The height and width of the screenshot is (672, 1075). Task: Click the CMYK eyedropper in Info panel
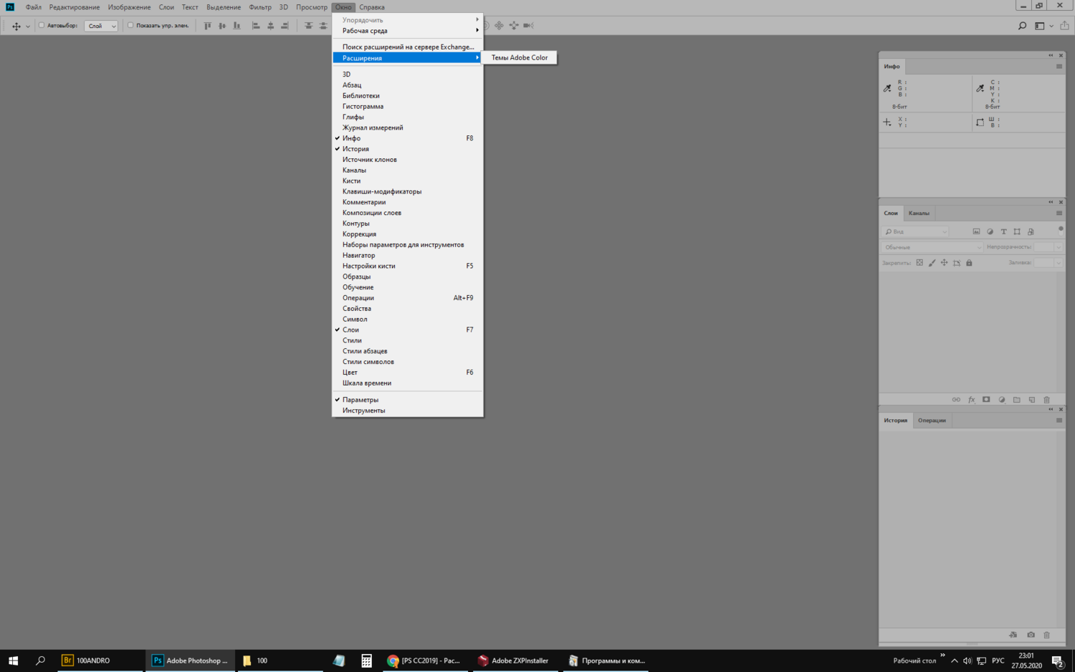(x=980, y=88)
